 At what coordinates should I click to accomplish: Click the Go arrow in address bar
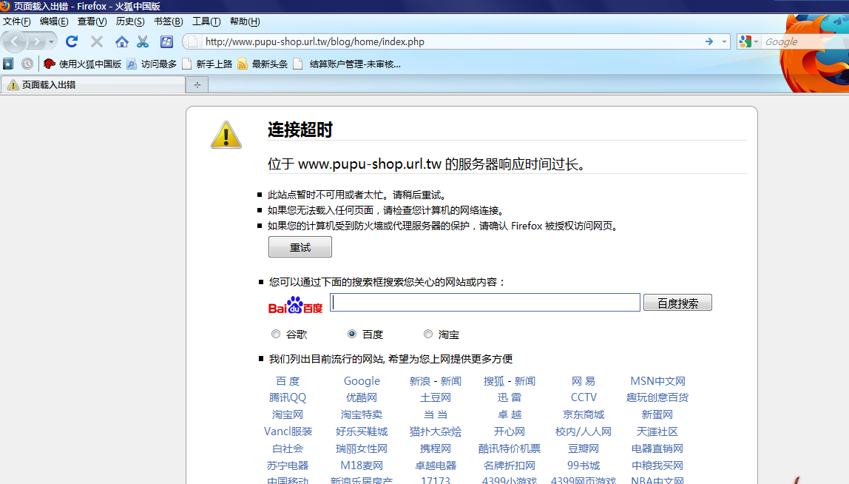pos(709,41)
